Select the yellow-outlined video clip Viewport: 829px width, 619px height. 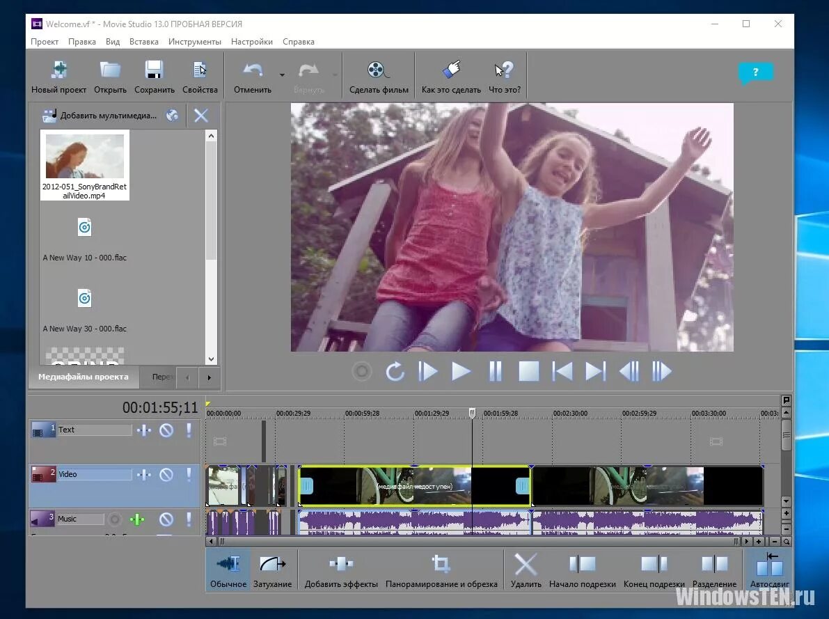(x=414, y=486)
